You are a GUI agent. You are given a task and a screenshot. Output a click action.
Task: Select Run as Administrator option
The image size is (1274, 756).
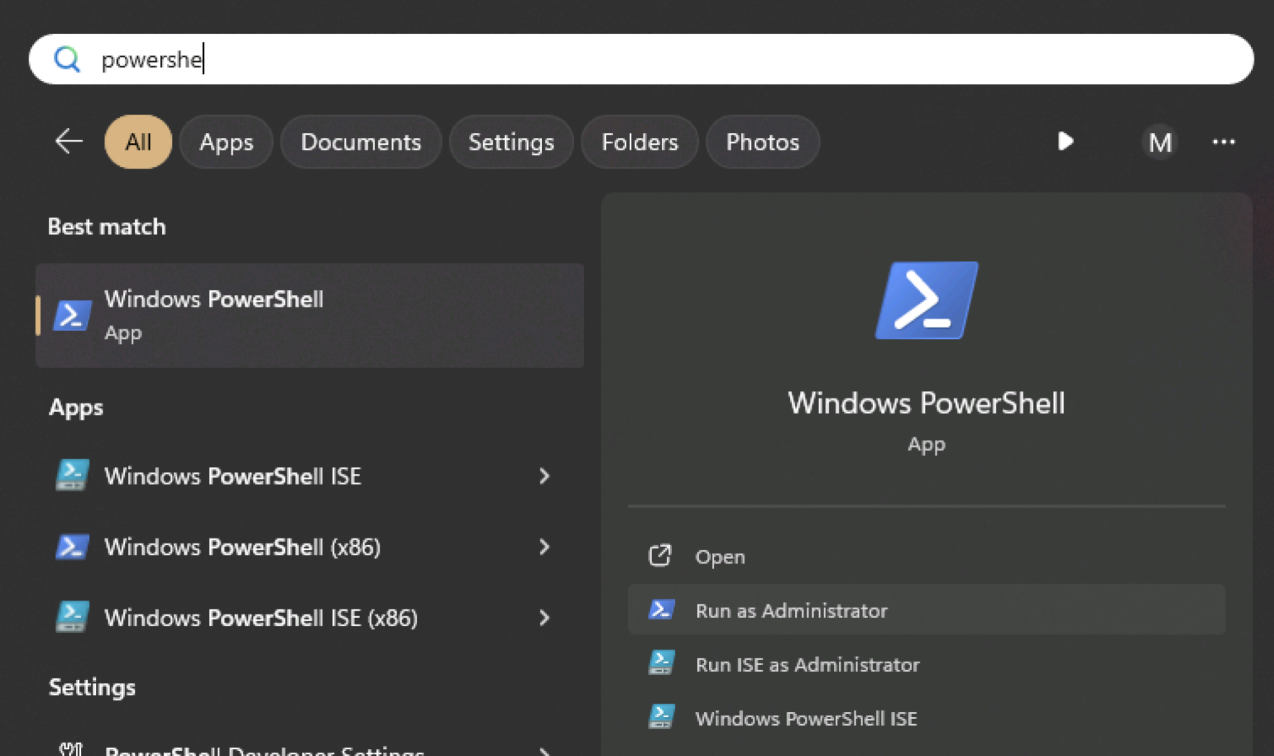tap(791, 611)
